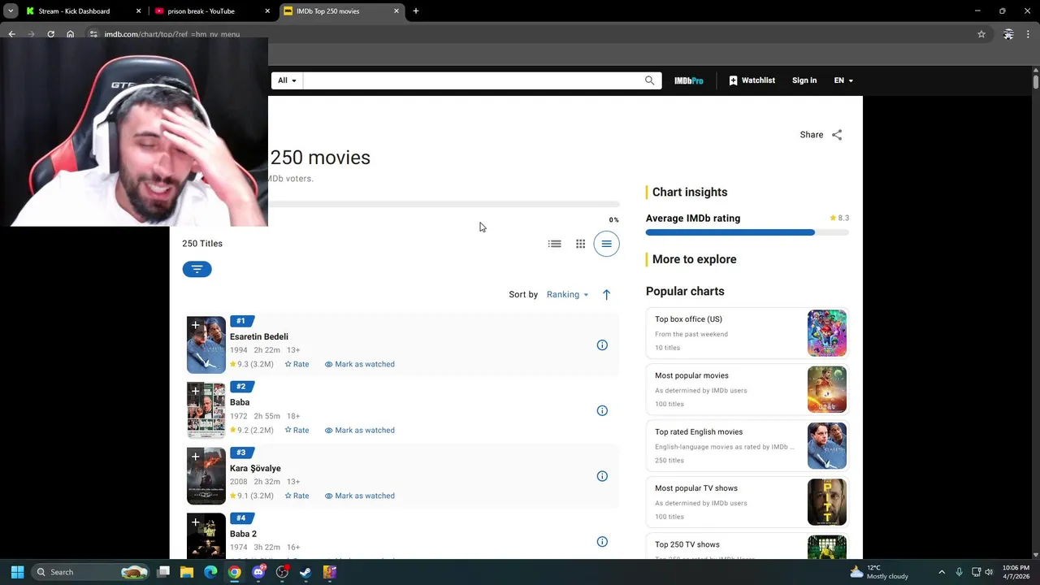Open a new Chrome tab with plus

tap(416, 11)
